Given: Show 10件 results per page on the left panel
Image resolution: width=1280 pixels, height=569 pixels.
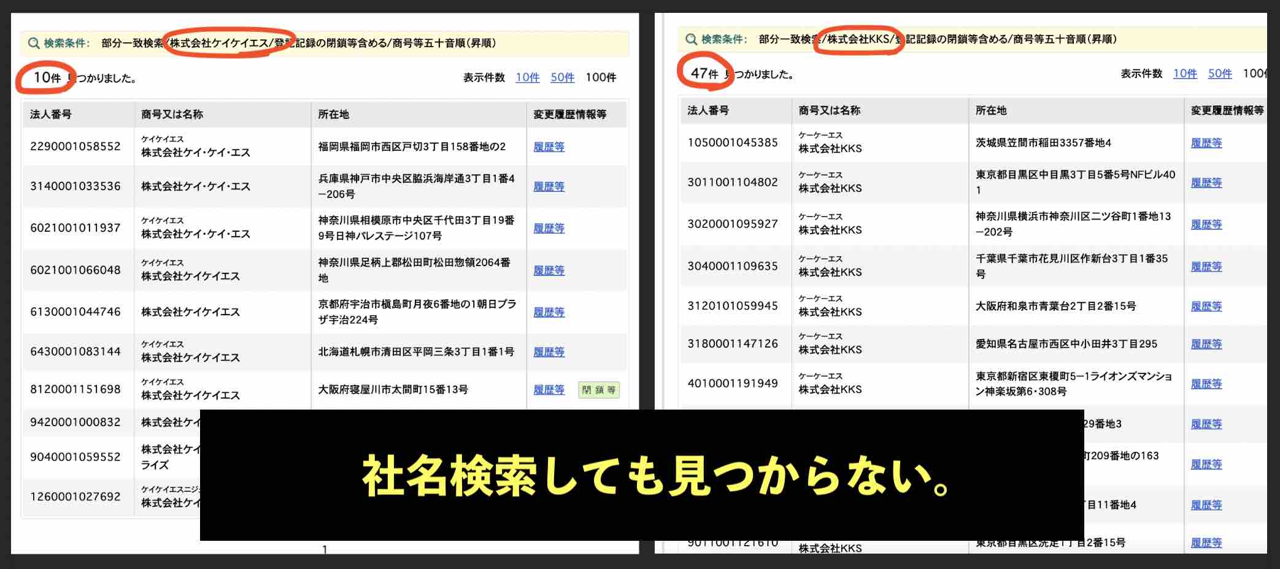Looking at the screenshot, I should [526, 77].
